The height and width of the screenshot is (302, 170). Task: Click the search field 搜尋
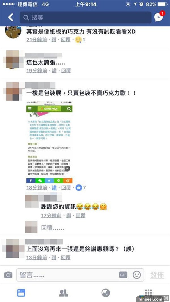point(86,18)
